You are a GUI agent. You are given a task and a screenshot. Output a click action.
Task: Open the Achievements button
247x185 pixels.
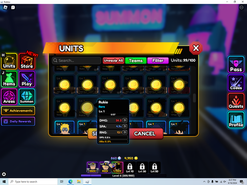point(18,111)
